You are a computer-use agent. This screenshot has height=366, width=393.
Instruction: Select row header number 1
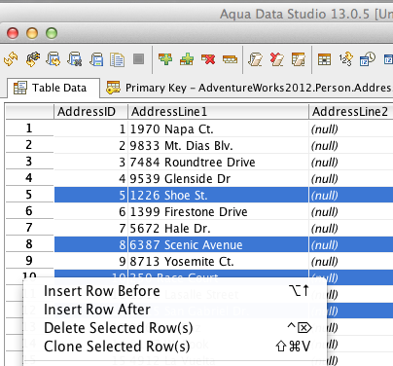29,128
